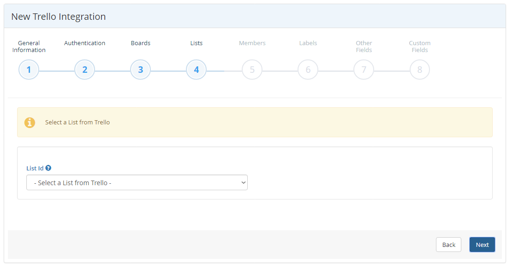
Task: Click step 8 circle for Custom Fields
Action: [x=419, y=70]
